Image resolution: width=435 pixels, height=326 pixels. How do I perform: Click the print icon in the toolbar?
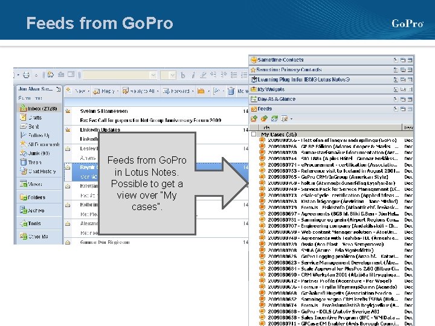tap(26, 75)
